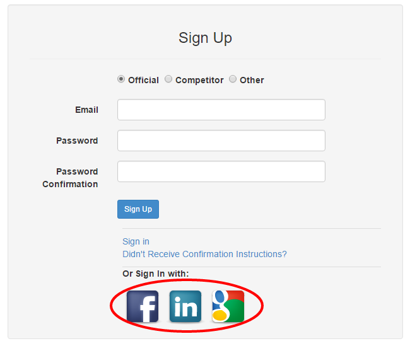Screen dimensions: 410x346
Task: Sign in with the LinkedIn icon
Action: 185,306
